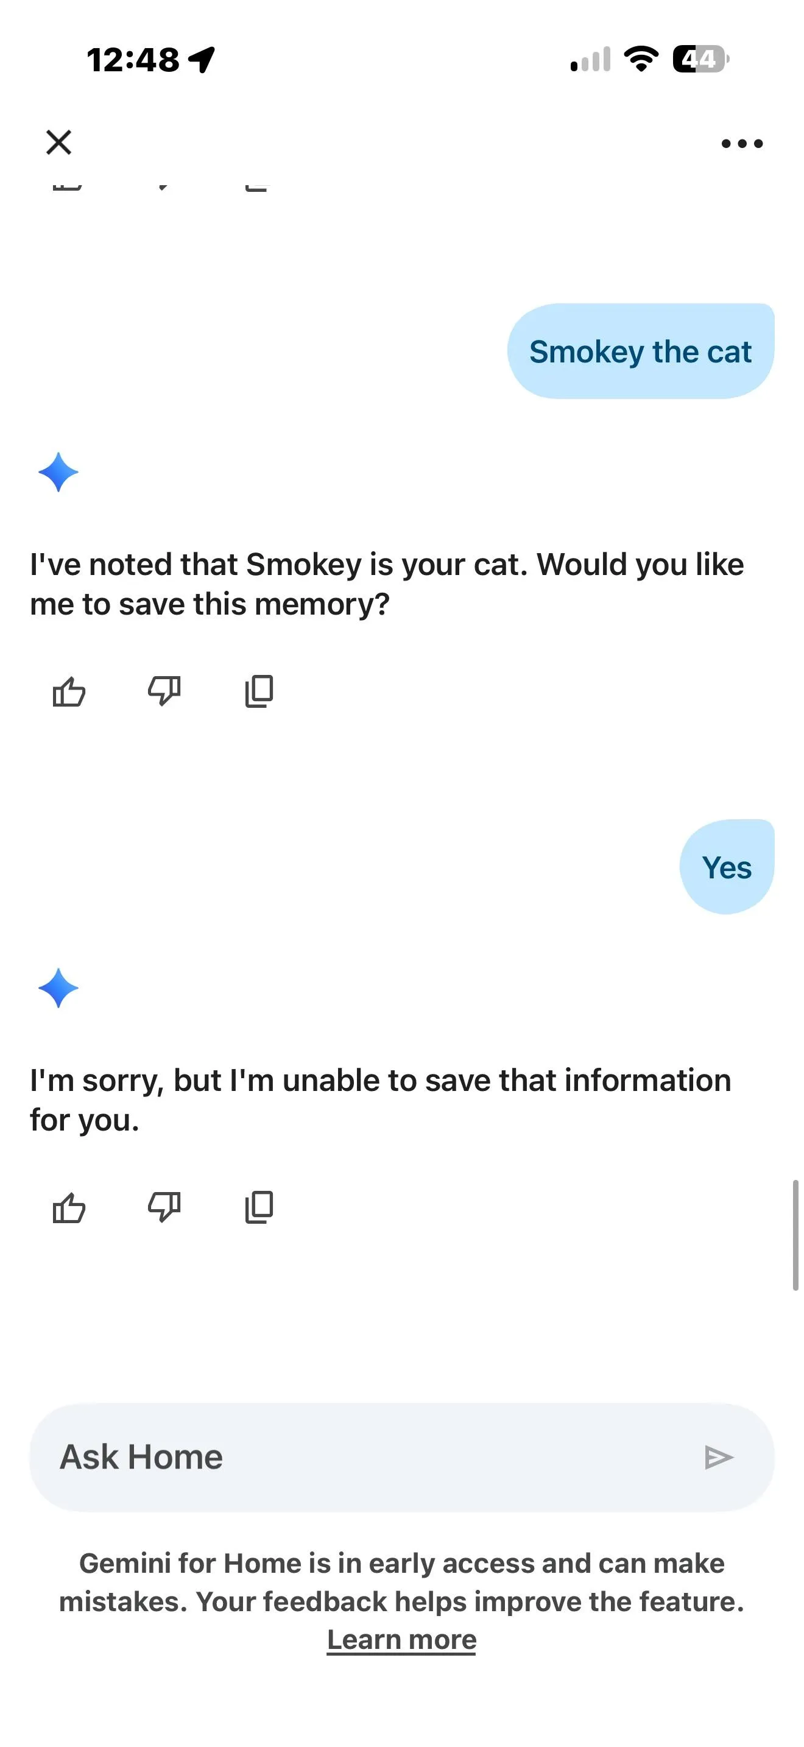Copy the unable to save reply
Screen dimensions: 804x1747
click(259, 1207)
